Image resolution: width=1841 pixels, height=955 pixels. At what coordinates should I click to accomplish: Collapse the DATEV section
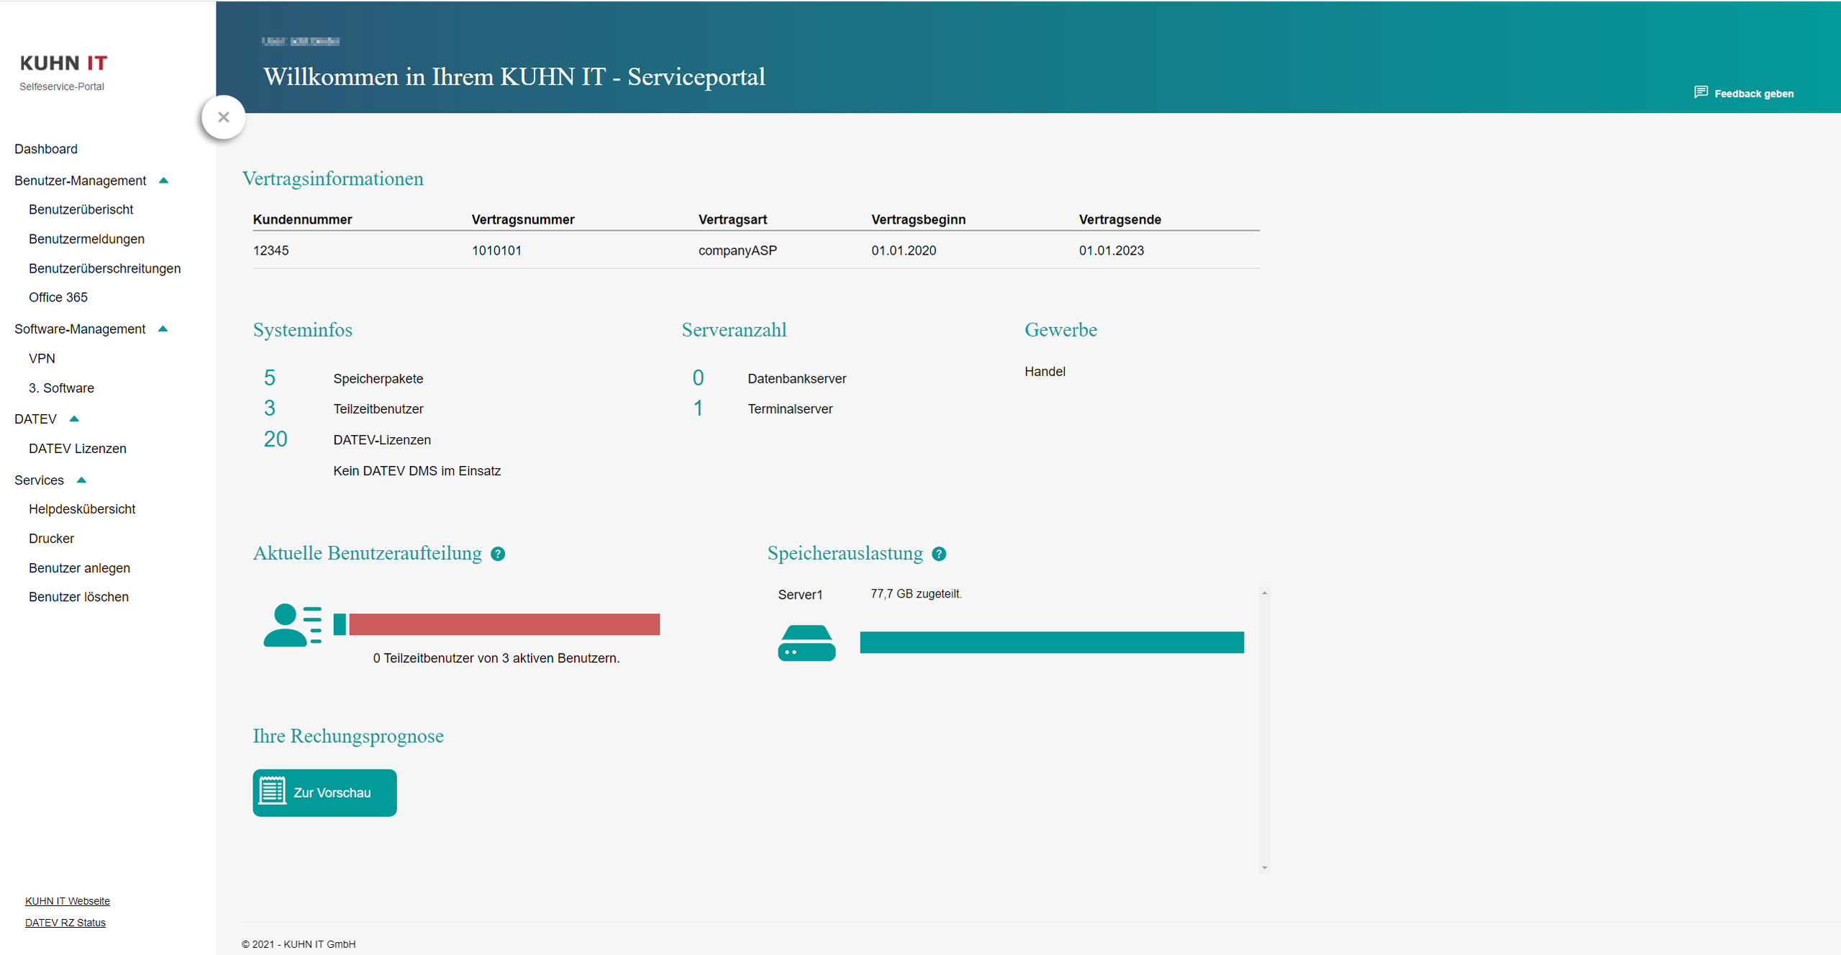click(x=74, y=418)
